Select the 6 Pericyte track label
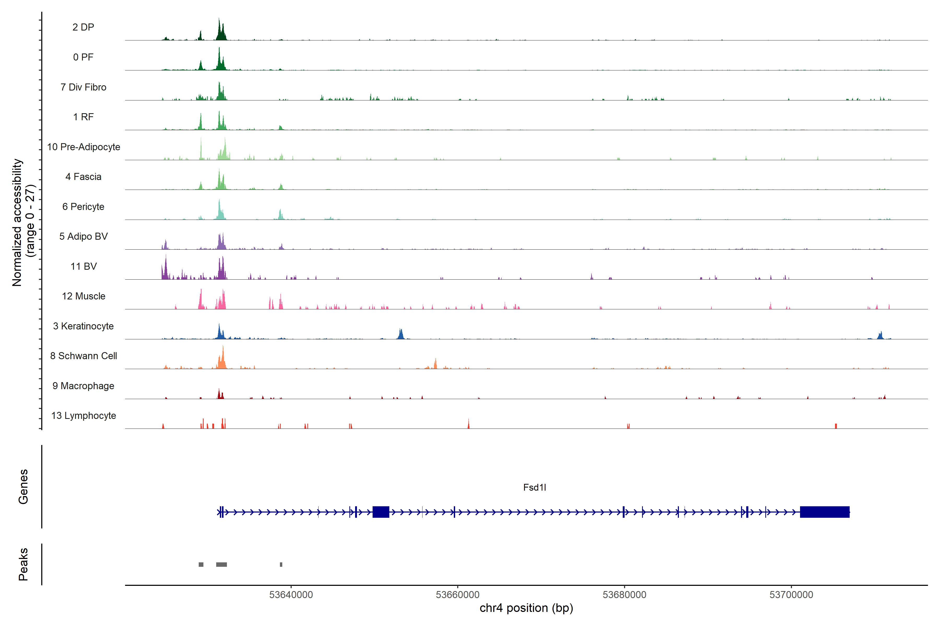This screenshot has height=626, width=940. point(83,206)
